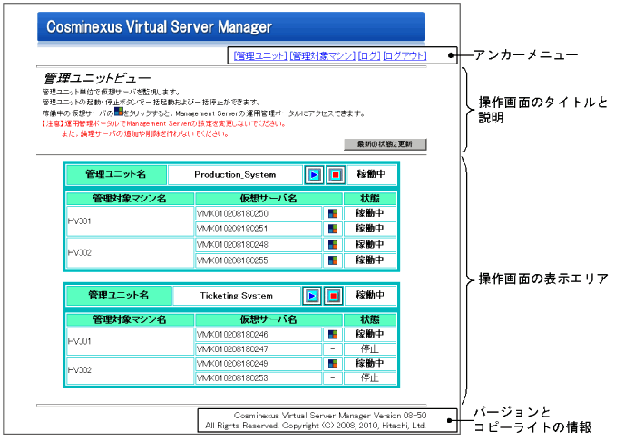
Task: Click 稼働中 status beside Production_System
Action: 371,174
